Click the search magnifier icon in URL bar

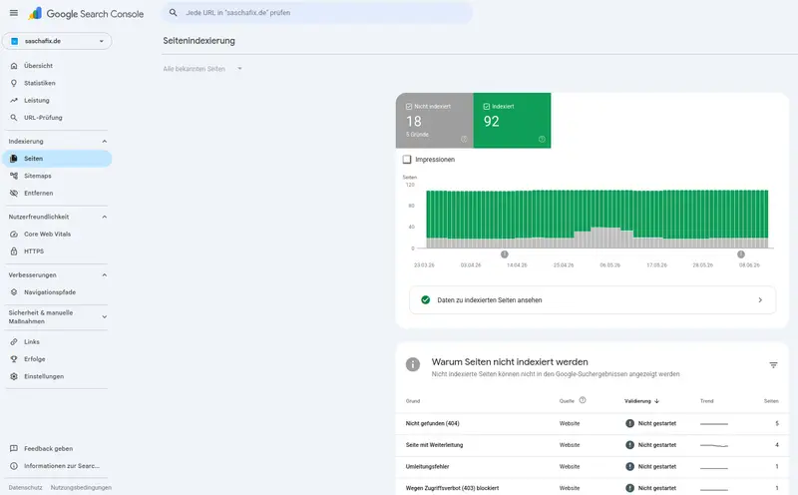click(173, 13)
